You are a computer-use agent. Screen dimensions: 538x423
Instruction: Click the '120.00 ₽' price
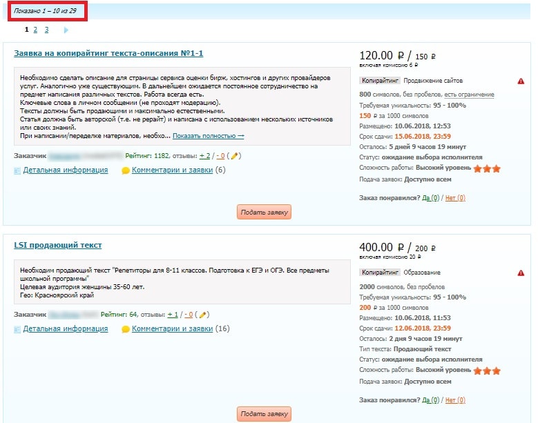click(x=381, y=55)
